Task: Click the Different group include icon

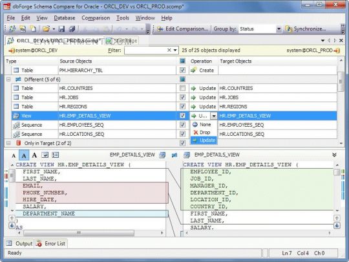Action: pos(182,79)
